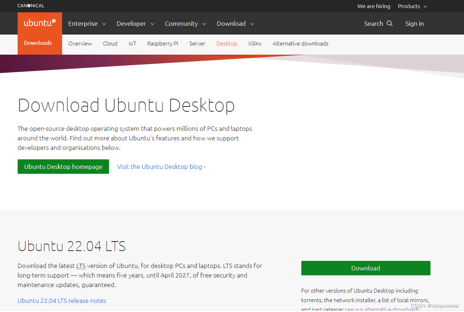Open the Products dropdown
The width and height of the screenshot is (464, 312).
(x=412, y=6)
